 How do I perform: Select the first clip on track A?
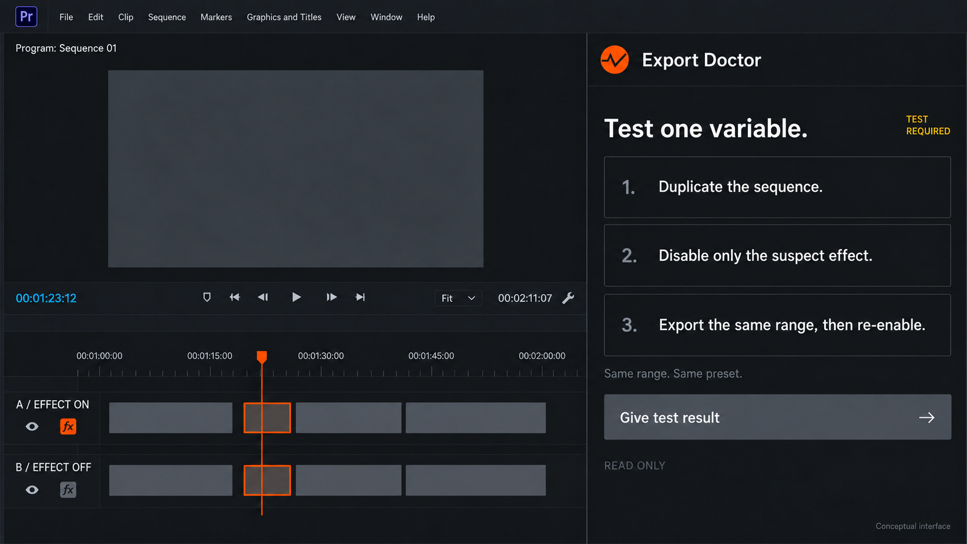171,418
